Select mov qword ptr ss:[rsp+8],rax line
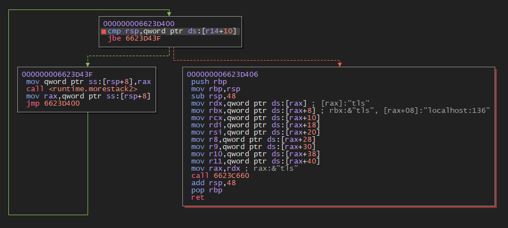Image resolution: width=508 pixels, height=228 pixels. pyautogui.click(x=88, y=81)
